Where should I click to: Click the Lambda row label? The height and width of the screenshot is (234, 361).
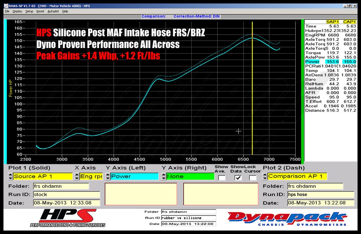(x=314, y=88)
